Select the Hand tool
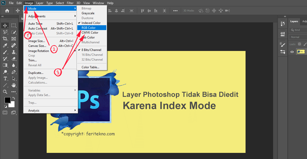This screenshot has height=159, width=307. point(14,85)
